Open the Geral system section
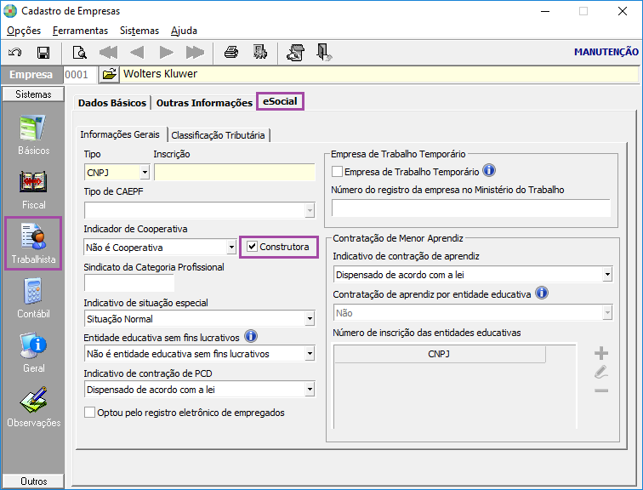Image resolution: width=643 pixels, height=490 pixels. (x=33, y=353)
